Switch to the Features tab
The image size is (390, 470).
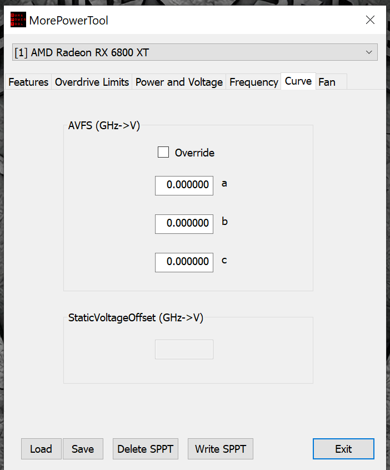[x=28, y=82]
